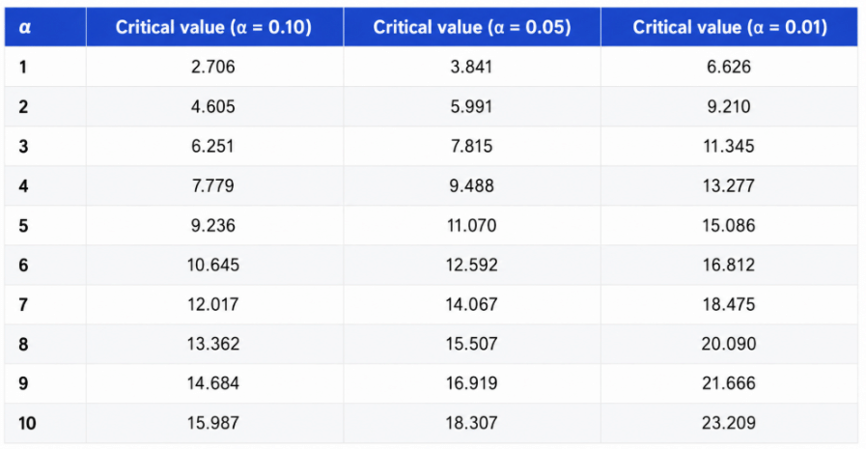Viewport: 866px width, 449px height.
Task: Select the Critical value (α = 0.01) header
Action: click(729, 27)
